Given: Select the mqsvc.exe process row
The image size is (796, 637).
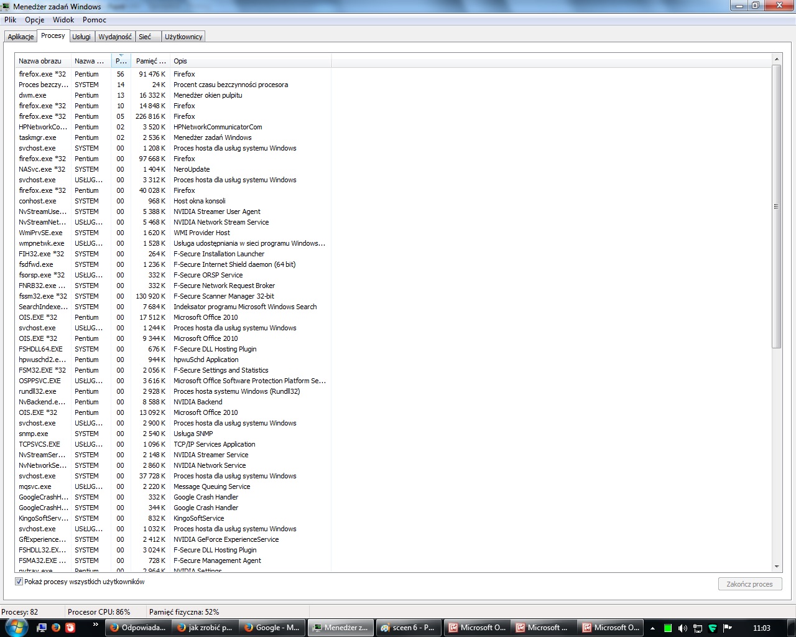Looking at the screenshot, I should coord(173,486).
